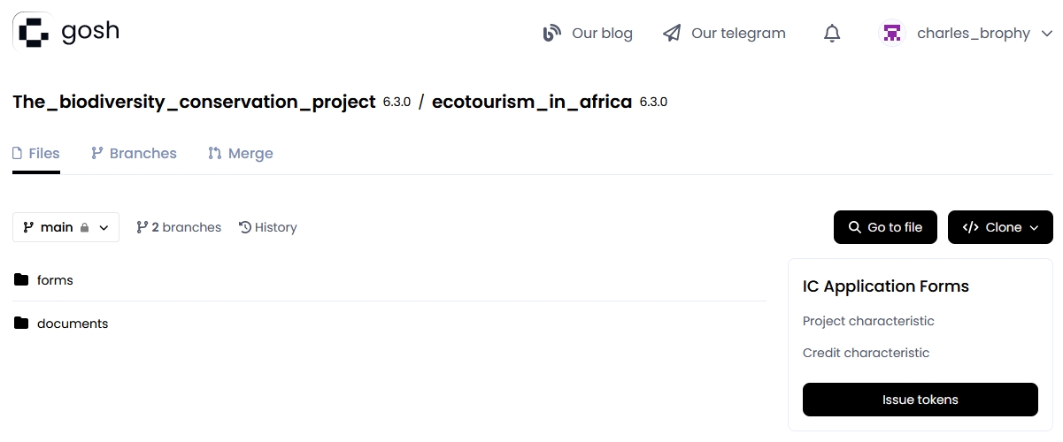Image resolution: width=1063 pixels, height=442 pixels.
Task: Open the Clone dropdown
Action: (1000, 227)
